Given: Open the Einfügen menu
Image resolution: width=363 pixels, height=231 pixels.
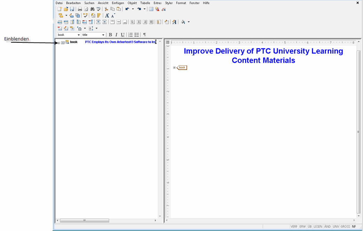Looking at the screenshot, I should click(118, 3).
